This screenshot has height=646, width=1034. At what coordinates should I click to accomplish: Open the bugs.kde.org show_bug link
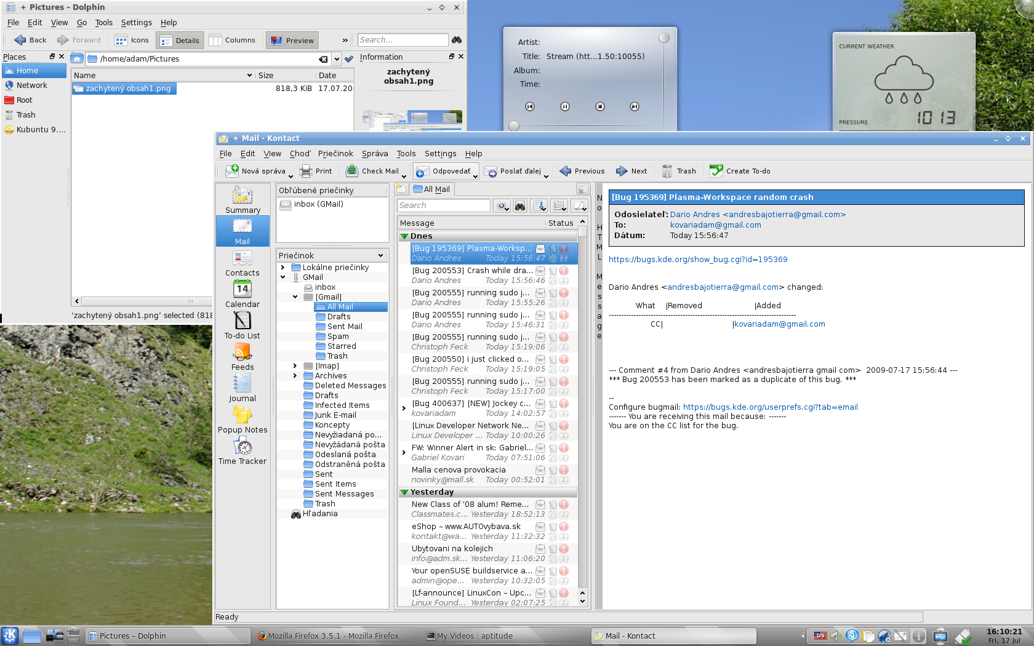click(x=698, y=260)
